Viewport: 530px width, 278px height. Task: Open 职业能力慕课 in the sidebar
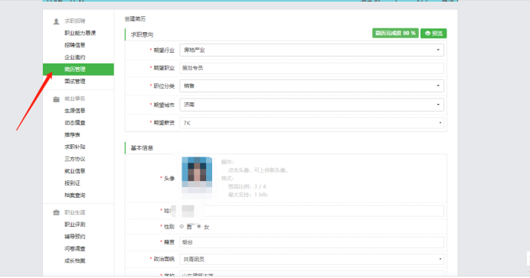click(80, 33)
